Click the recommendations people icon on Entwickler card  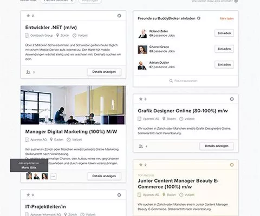(x=28, y=72)
